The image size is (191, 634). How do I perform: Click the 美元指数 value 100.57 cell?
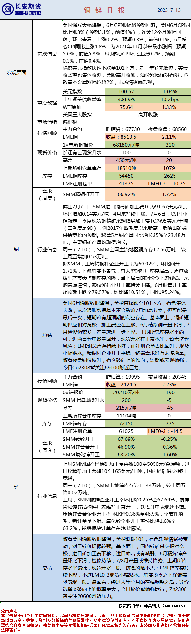(x=126, y=92)
